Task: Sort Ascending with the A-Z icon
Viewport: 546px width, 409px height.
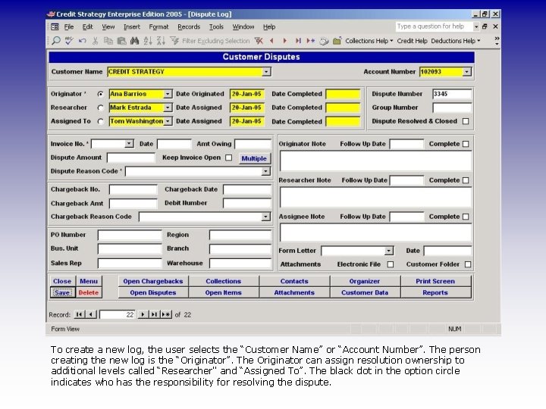Action: (x=148, y=41)
